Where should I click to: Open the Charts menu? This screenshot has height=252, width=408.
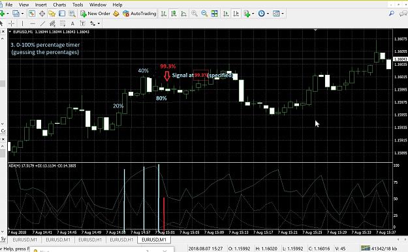click(x=59, y=5)
